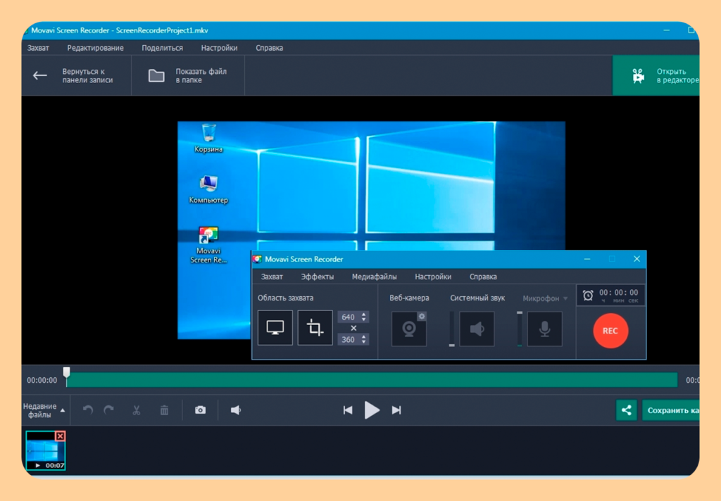Click the timeline playhead marker

(x=67, y=372)
